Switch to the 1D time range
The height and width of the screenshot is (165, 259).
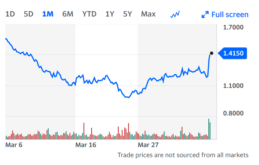(10, 14)
